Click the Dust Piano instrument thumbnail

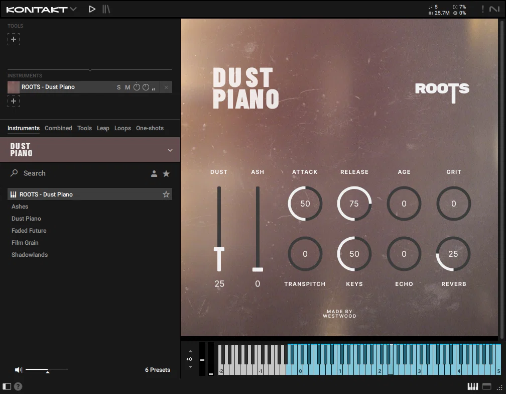coord(14,87)
